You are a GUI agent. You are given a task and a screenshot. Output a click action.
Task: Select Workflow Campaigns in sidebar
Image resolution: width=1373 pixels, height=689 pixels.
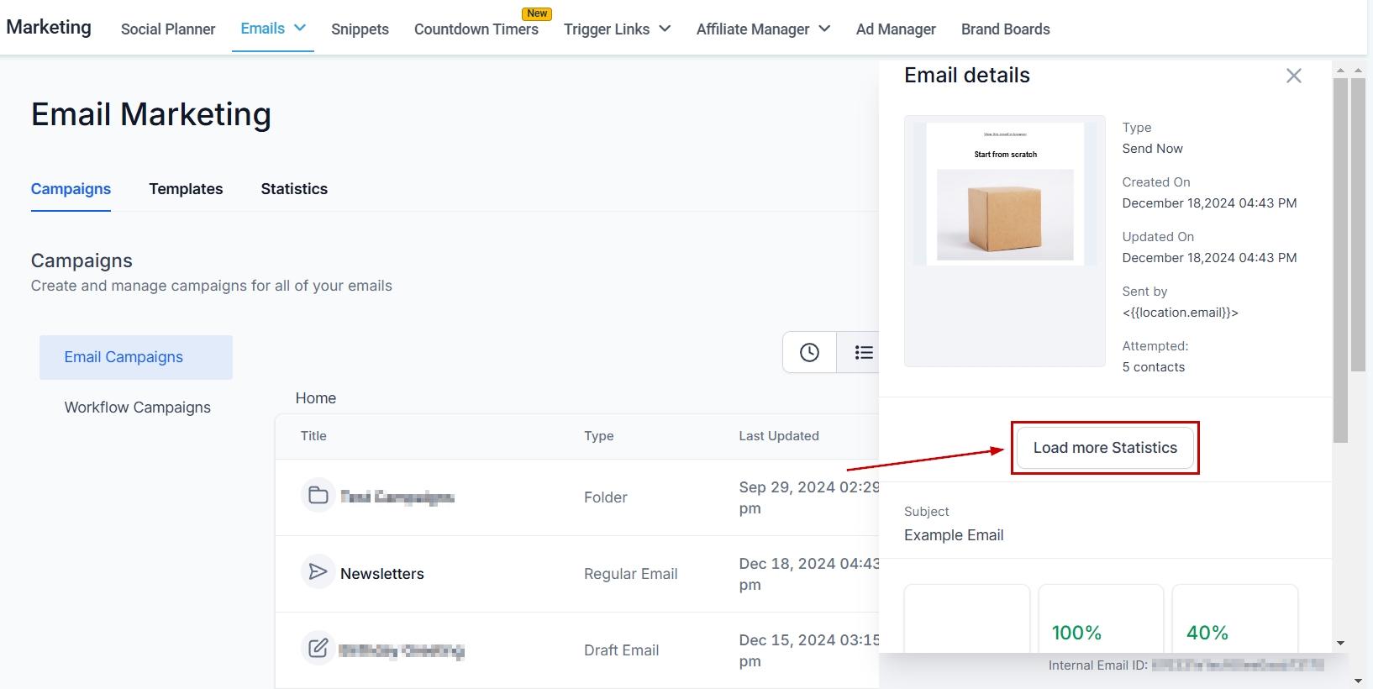tap(138, 408)
